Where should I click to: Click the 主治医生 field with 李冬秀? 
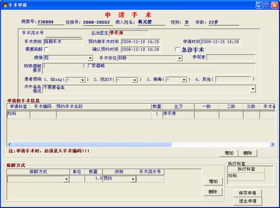click(129, 33)
